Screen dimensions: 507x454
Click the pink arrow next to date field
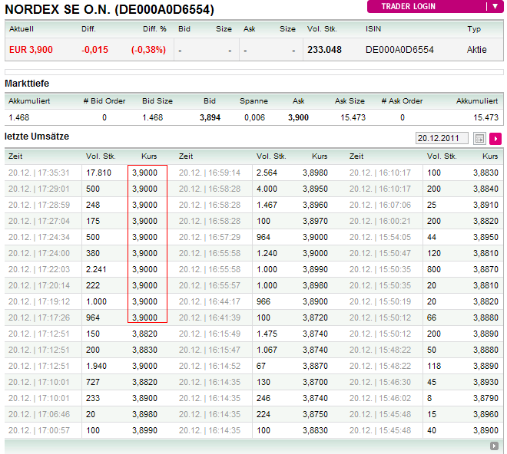[x=495, y=139]
